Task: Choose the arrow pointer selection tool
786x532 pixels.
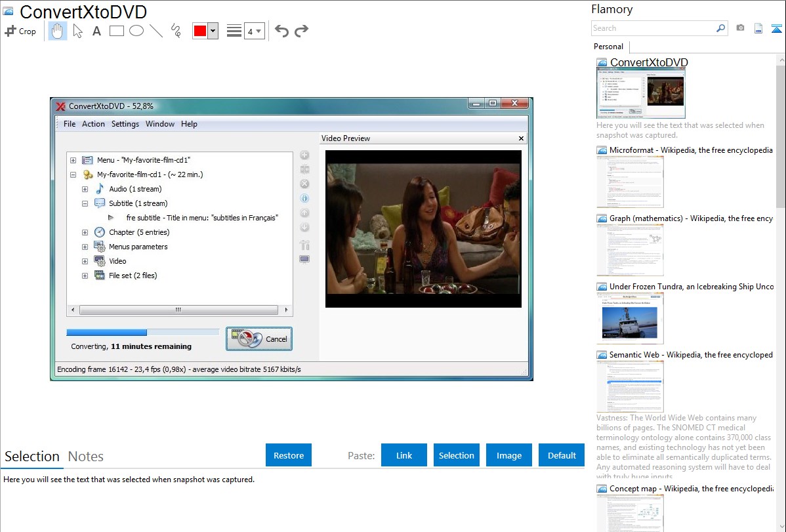Action: pyautogui.click(x=77, y=31)
